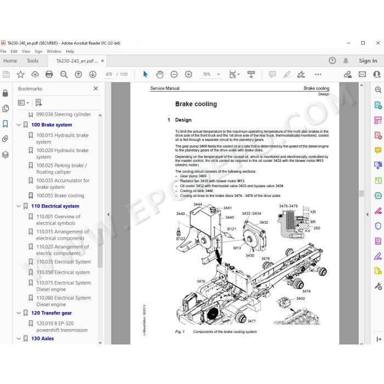Open the Layers panel icon

click(x=5, y=155)
